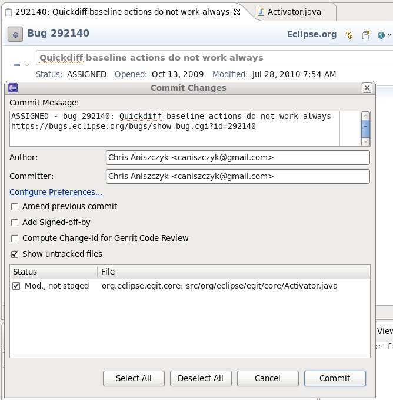Viewport: 393px width, 400px height.
Task: Click the Select All button
Action: coord(134,378)
